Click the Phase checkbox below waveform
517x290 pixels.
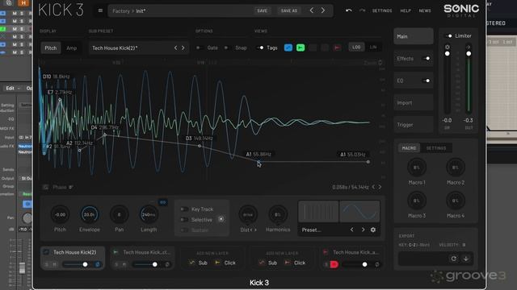click(x=45, y=187)
